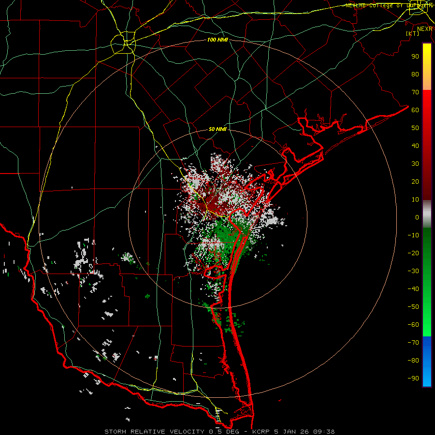Click the "[KT]" units label
This screenshot has width=435, height=435.
pos(413,33)
